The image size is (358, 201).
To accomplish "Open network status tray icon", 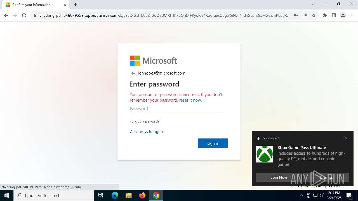I will tap(315, 195).
